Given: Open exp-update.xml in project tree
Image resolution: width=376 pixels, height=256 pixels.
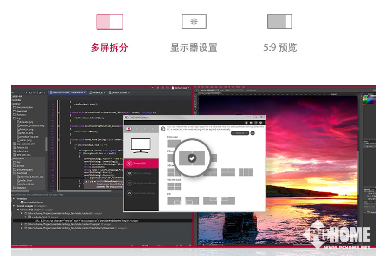Looking at the screenshot, I should coord(24,144).
